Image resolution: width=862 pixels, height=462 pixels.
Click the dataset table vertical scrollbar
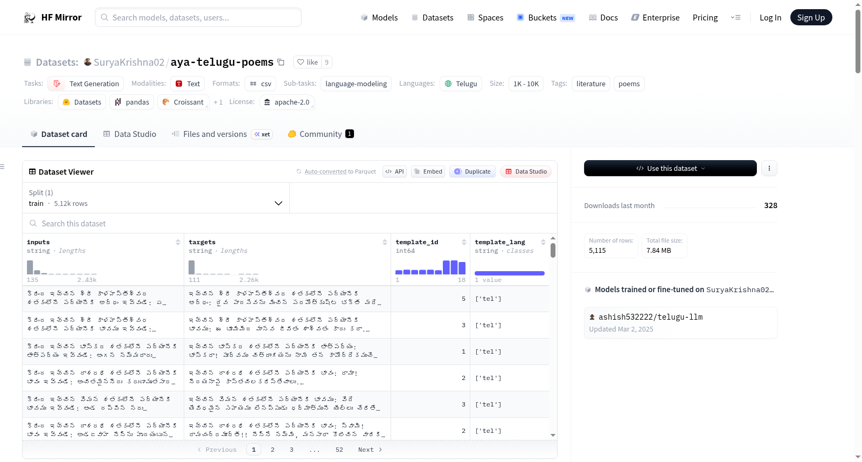553,250
